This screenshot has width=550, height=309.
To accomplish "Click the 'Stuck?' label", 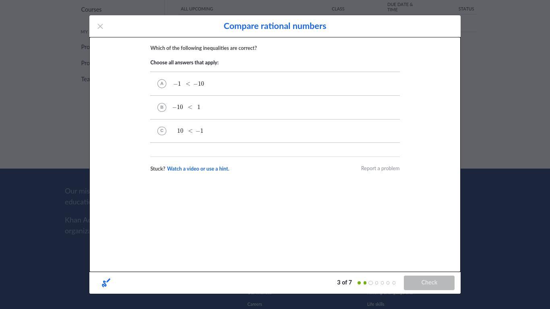I will click(158, 169).
